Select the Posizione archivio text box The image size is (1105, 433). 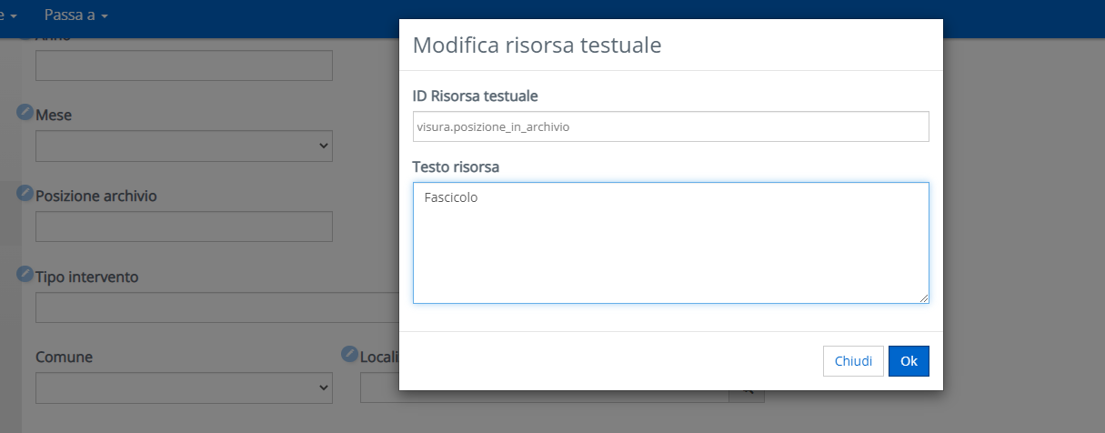tap(184, 227)
